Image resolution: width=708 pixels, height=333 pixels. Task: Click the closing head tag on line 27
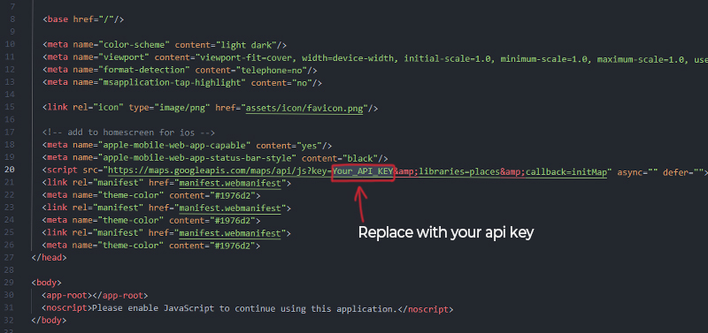[x=50, y=258]
